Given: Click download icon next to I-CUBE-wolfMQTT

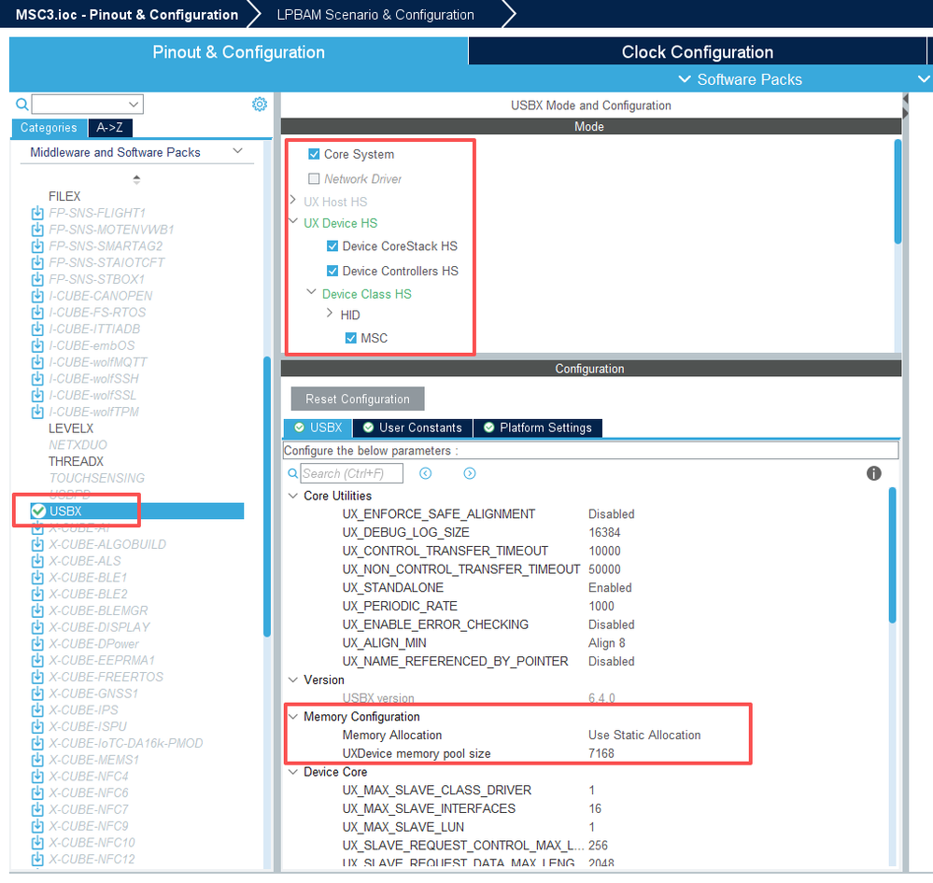Looking at the screenshot, I should coord(37,362).
